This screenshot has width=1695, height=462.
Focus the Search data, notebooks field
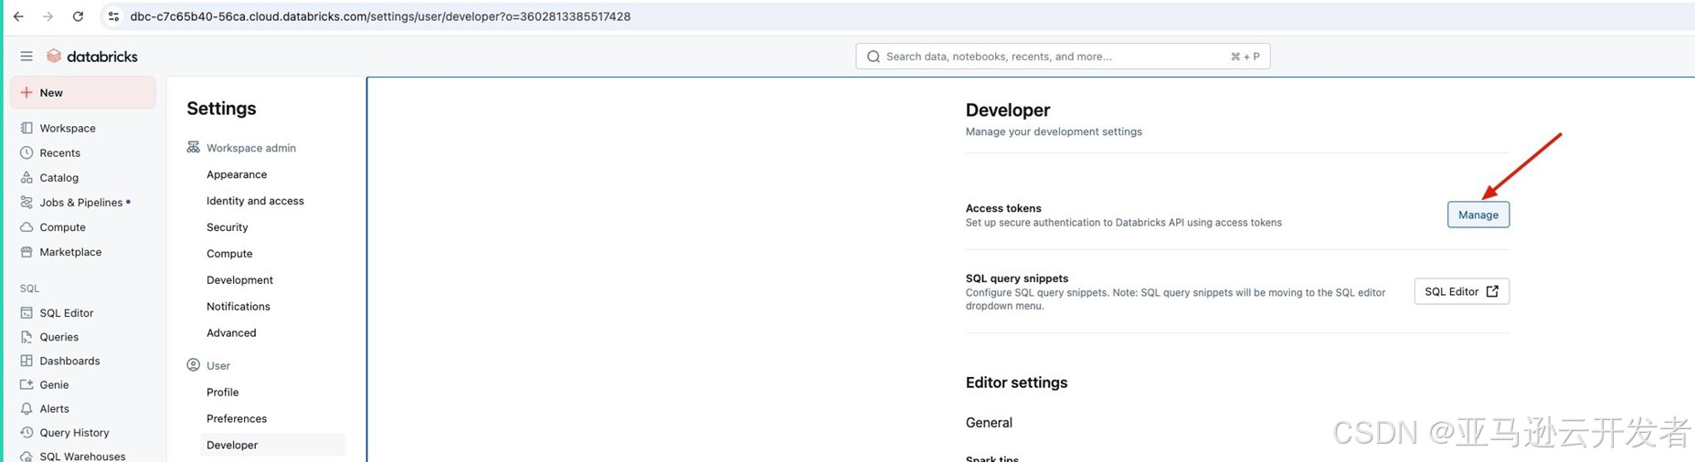point(1063,57)
